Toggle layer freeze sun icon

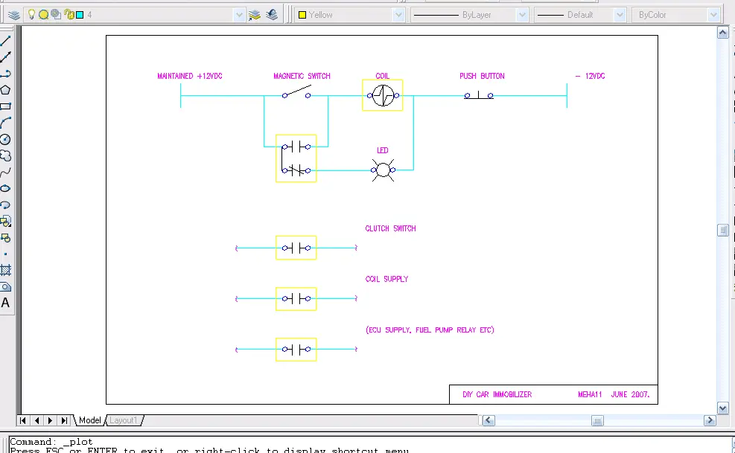[x=43, y=14]
